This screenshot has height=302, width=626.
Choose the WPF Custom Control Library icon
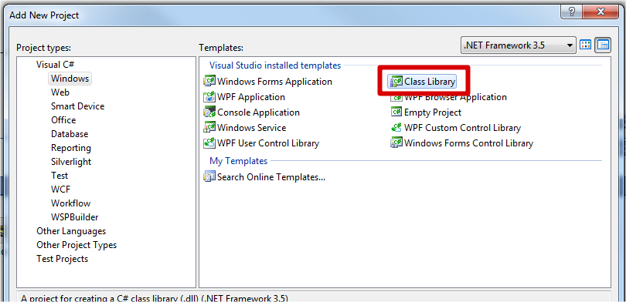[396, 128]
